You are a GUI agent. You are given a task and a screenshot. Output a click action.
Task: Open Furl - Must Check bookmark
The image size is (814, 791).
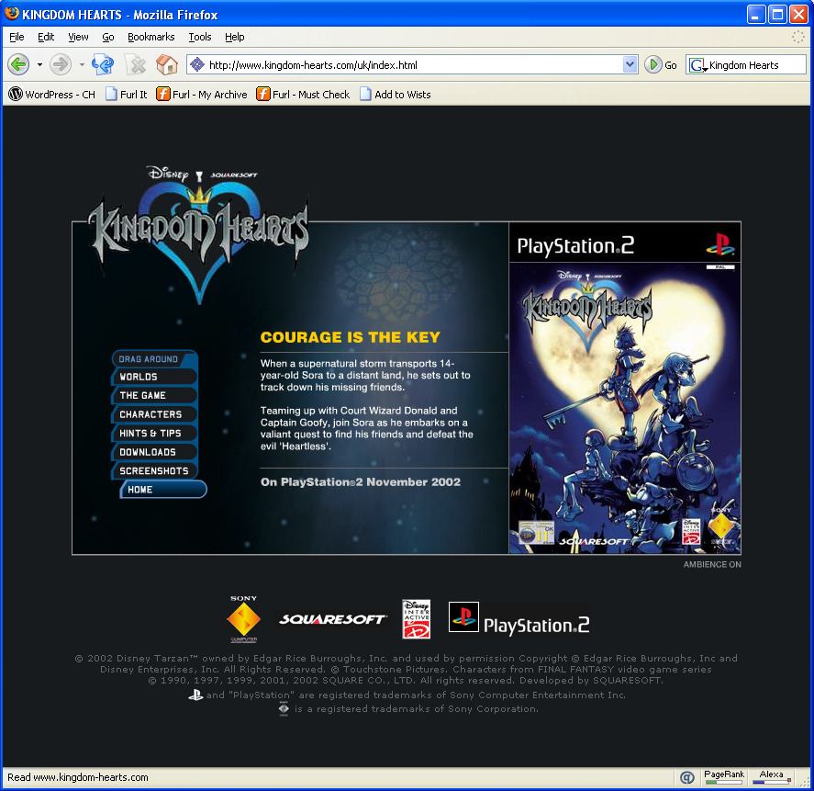(303, 94)
